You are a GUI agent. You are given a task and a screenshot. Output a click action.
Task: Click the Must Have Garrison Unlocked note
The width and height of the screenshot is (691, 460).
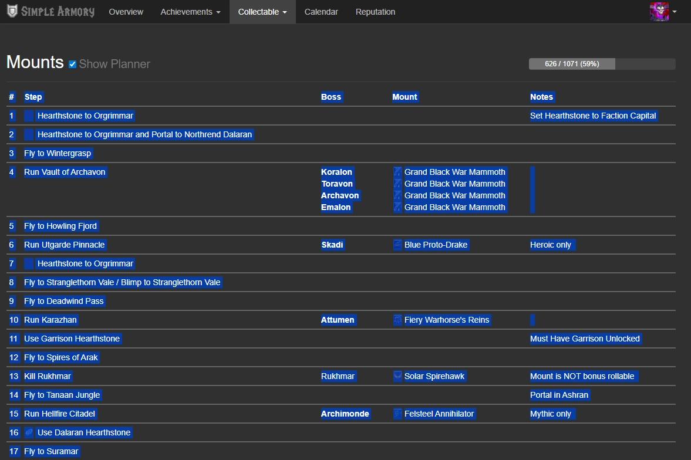pyautogui.click(x=585, y=339)
